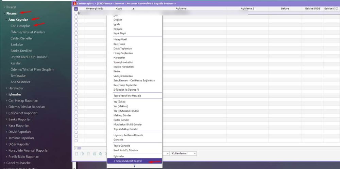Choose E-Tahsilat ile Ödeme Al

tap(126, 90)
